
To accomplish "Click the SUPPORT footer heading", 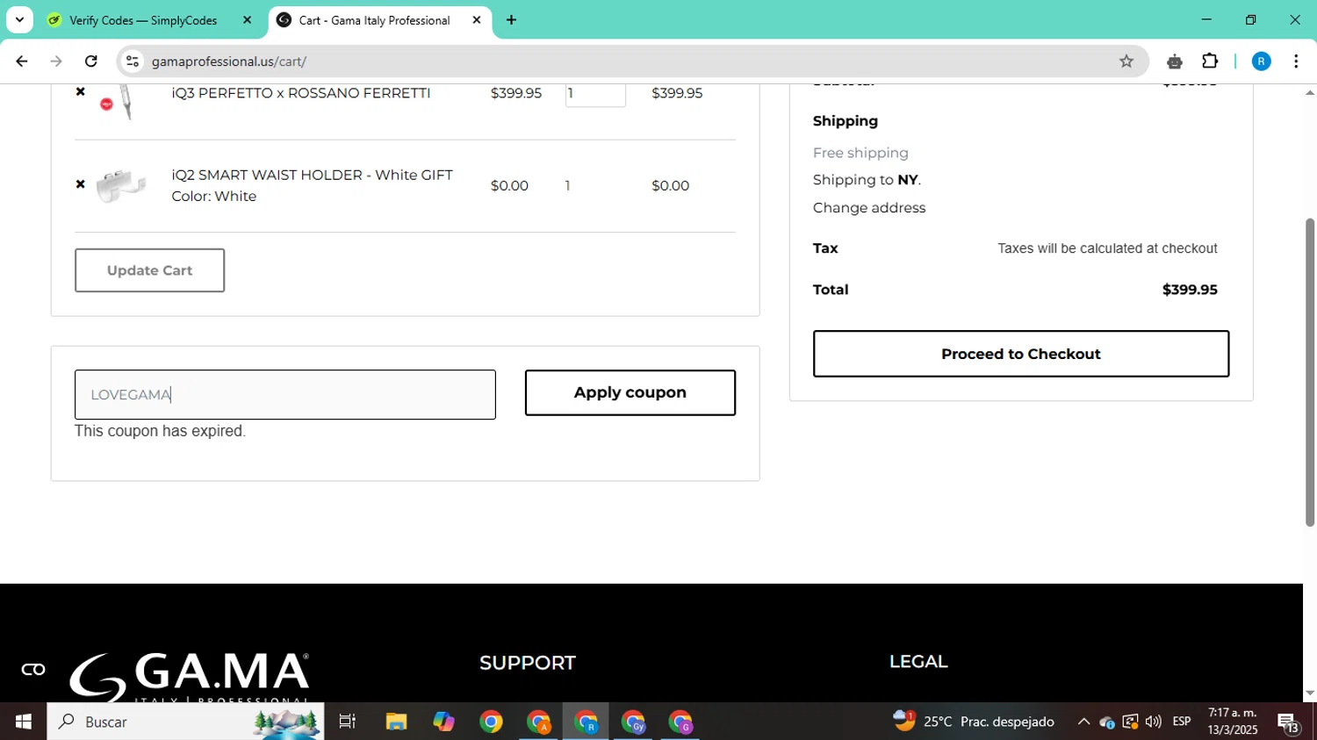I will pos(528,663).
